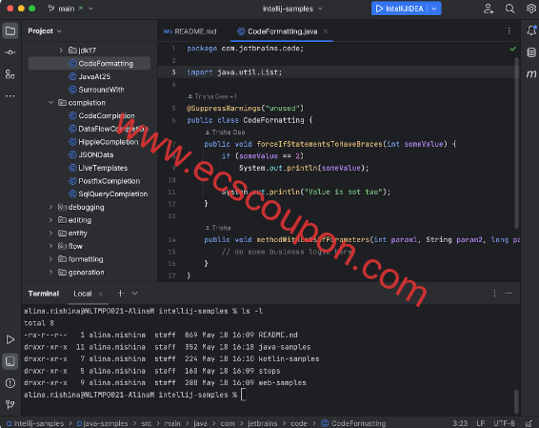This screenshot has height=428, width=539.
Task: Click java-samples breadcrumb in status bar
Action: 103,423
